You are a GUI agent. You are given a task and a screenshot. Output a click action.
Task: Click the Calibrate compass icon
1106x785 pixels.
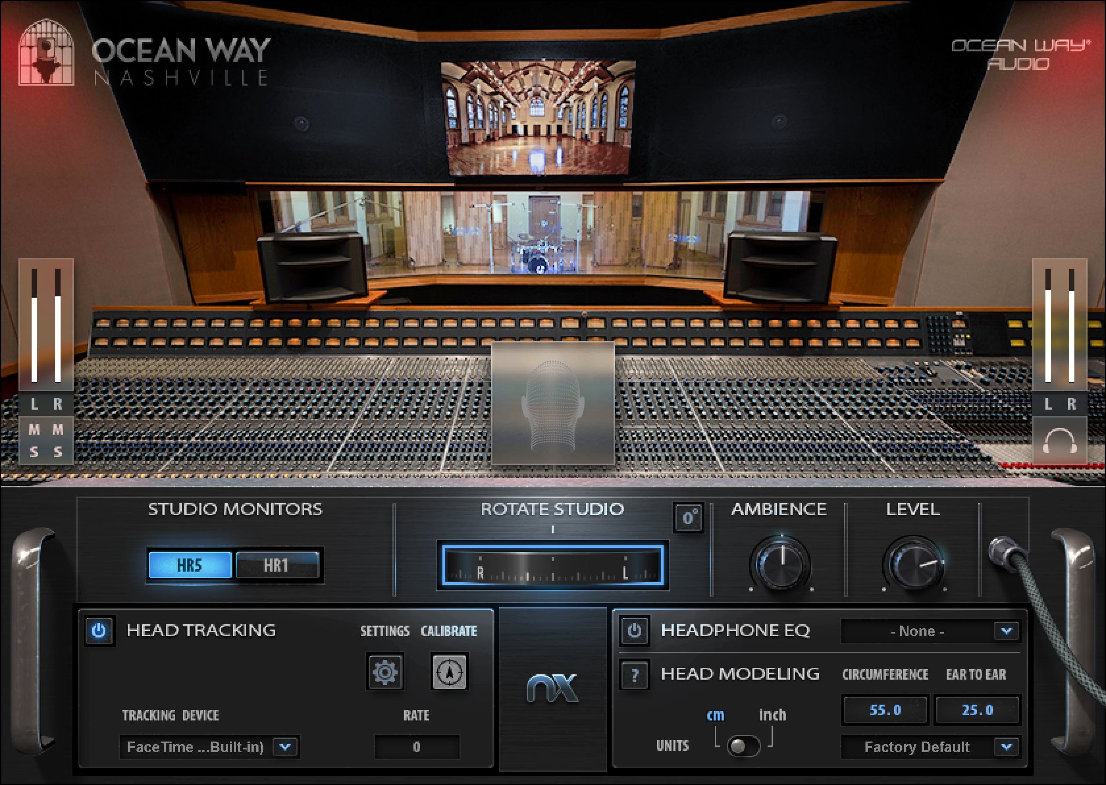point(450,671)
